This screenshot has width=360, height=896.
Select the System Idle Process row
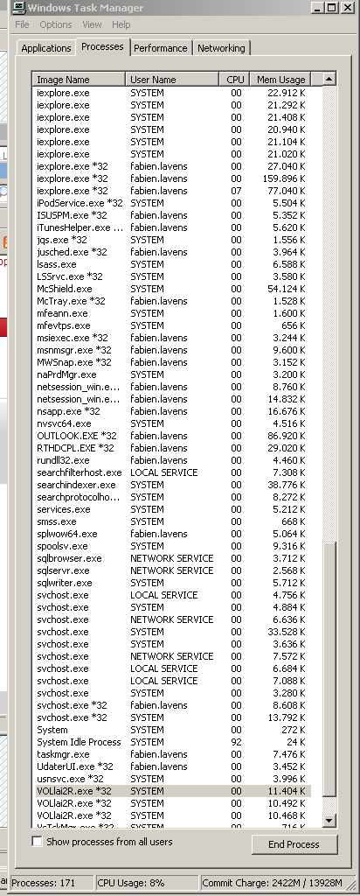(x=172, y=742)
